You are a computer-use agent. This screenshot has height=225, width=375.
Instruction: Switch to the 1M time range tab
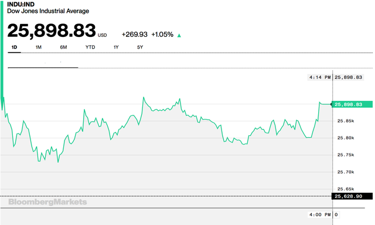[x=39, y=47]
